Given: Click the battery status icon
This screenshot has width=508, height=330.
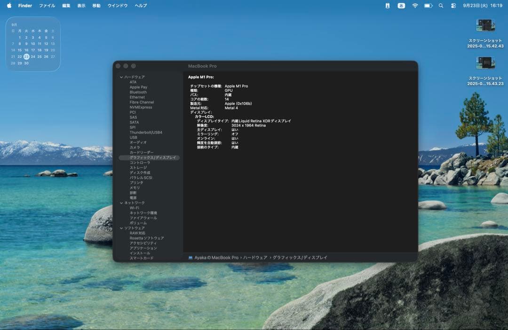Looking at the screenshot, I should 428,6.
